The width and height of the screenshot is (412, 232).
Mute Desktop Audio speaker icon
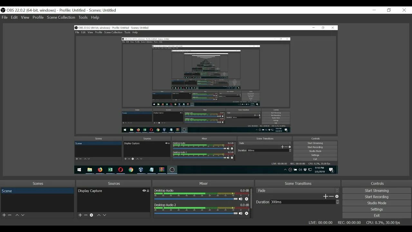pyautogui.click(x=240, y=199)
